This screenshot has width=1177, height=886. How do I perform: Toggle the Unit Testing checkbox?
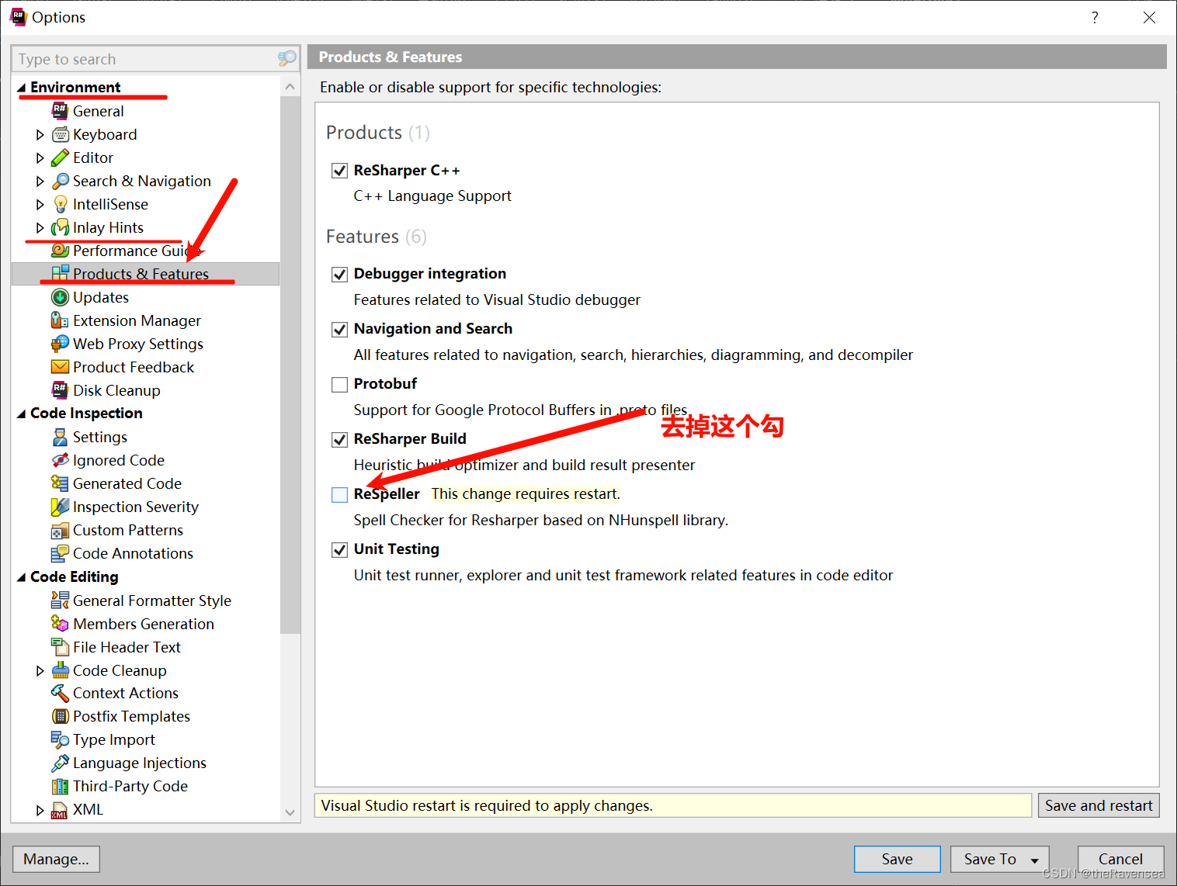coord(339,549)
